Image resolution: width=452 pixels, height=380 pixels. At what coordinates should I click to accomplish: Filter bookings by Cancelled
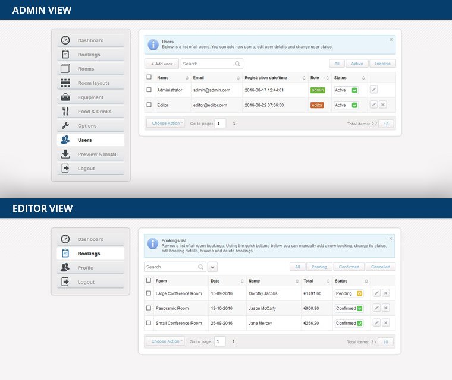click(x=380, y=267)
